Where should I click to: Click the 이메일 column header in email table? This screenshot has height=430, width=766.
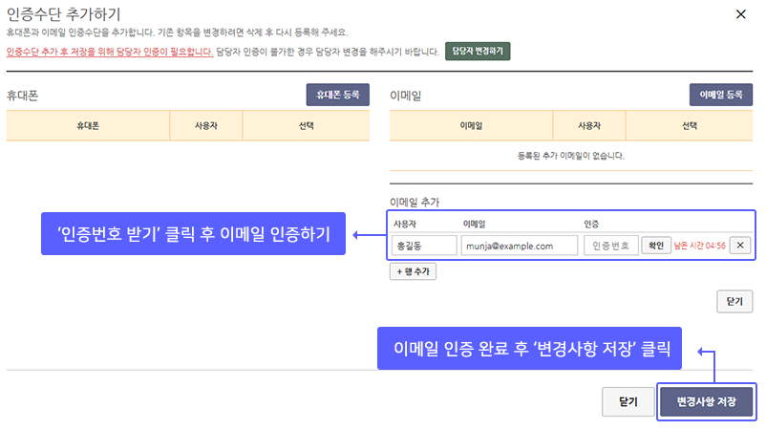point(471,125)
